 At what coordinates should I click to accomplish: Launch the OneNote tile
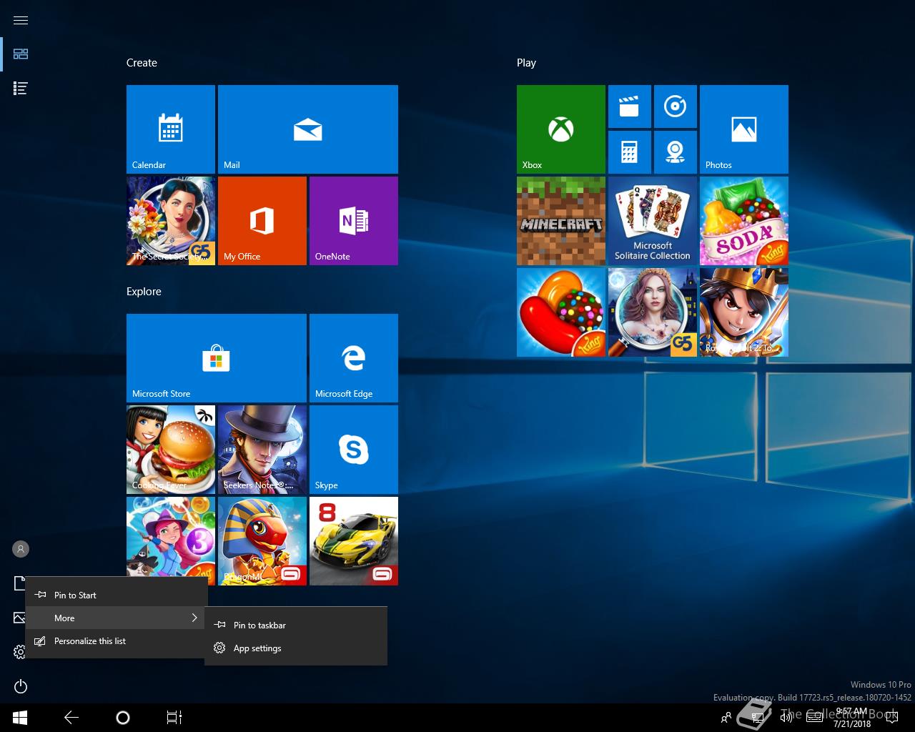point(354,221)
